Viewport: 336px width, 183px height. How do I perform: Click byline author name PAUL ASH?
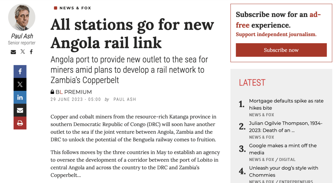click(x=125, y=99)
